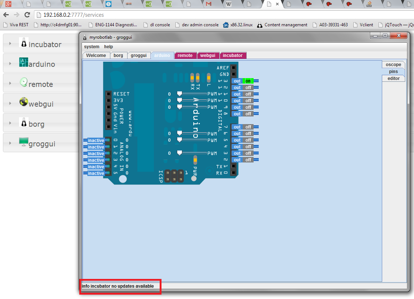Screen dimensions: 414x299
Task: Open the editor side tab
Action: [394, 78]
